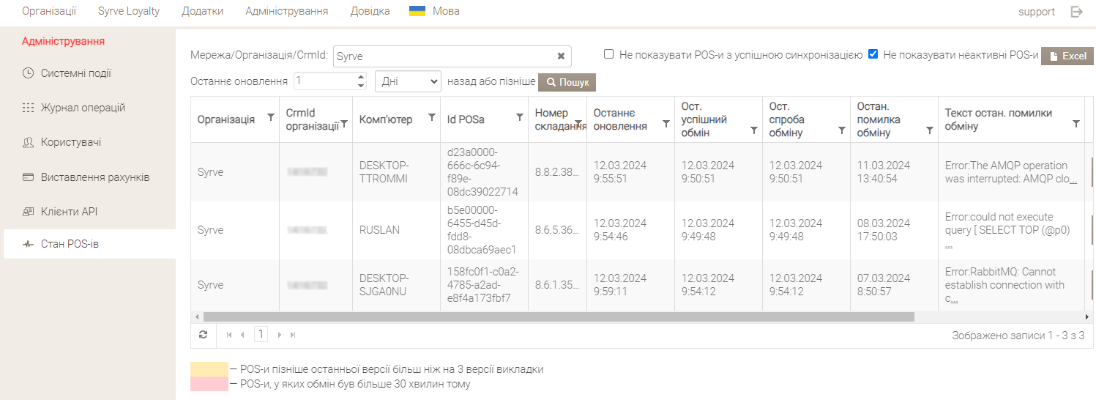Image resolution: width=1096 pixels, height=400 pixels.
Task: Click the grid refresh icon
Action: pyautogui.click(x=203, y=335)
